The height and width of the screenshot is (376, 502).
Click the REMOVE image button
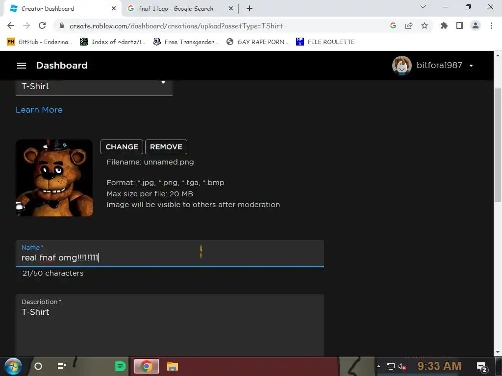pos(166,147)
